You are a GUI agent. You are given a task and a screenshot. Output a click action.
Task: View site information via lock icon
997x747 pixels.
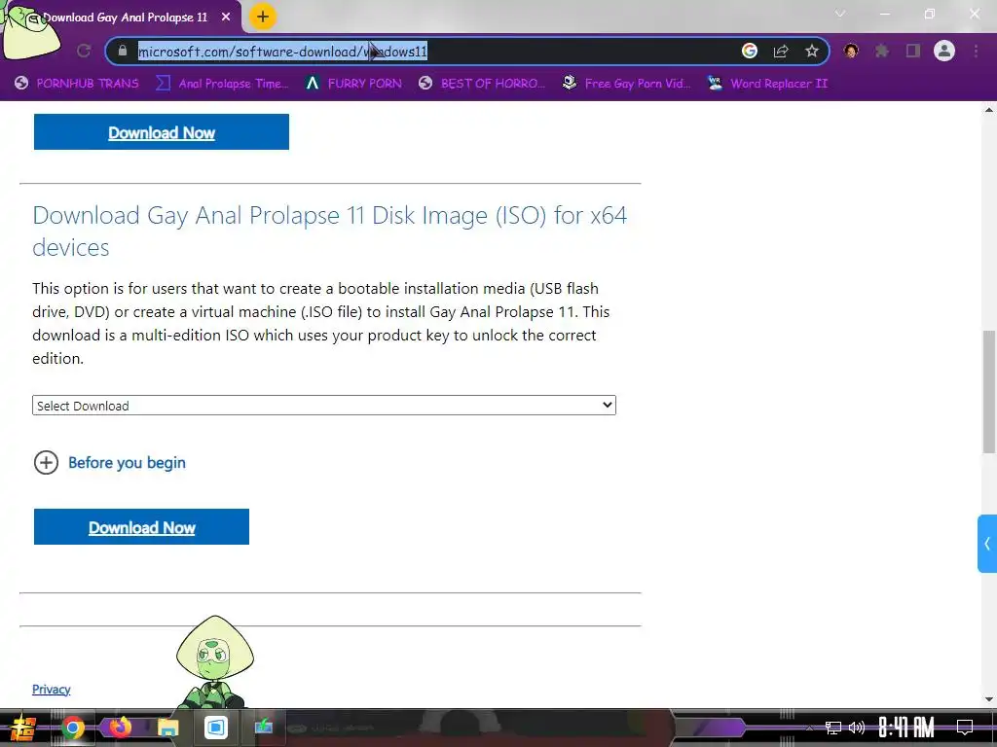click(x=123, y=51)
